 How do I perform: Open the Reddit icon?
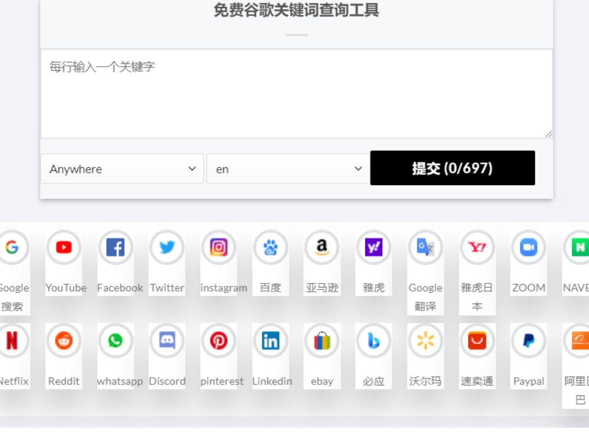[x=64, y=341]
